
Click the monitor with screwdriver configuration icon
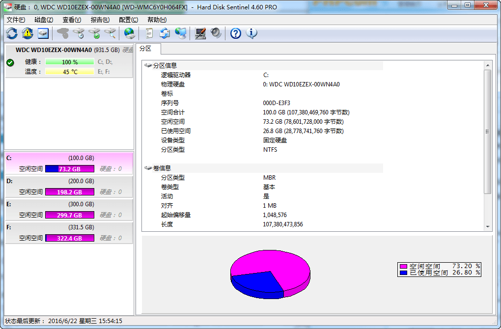pos(200,33)
